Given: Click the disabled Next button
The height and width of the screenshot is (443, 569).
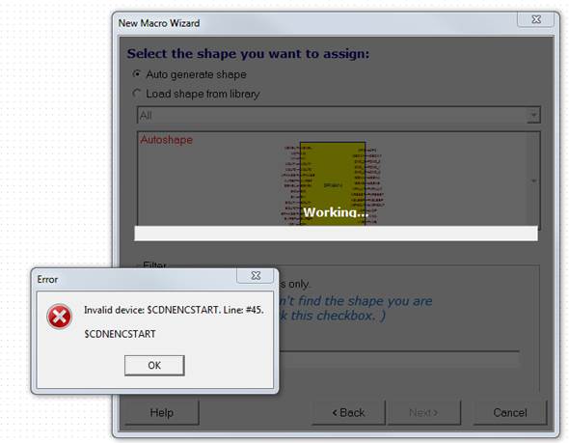Looking at the screenshot, I should coord(423,412).
